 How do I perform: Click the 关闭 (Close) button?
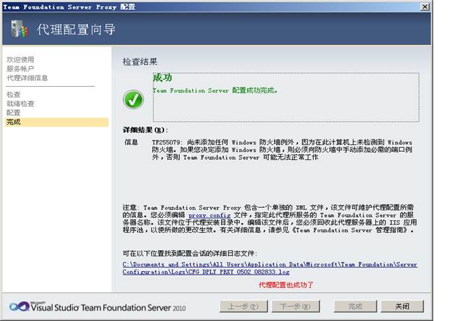[402, 306]
